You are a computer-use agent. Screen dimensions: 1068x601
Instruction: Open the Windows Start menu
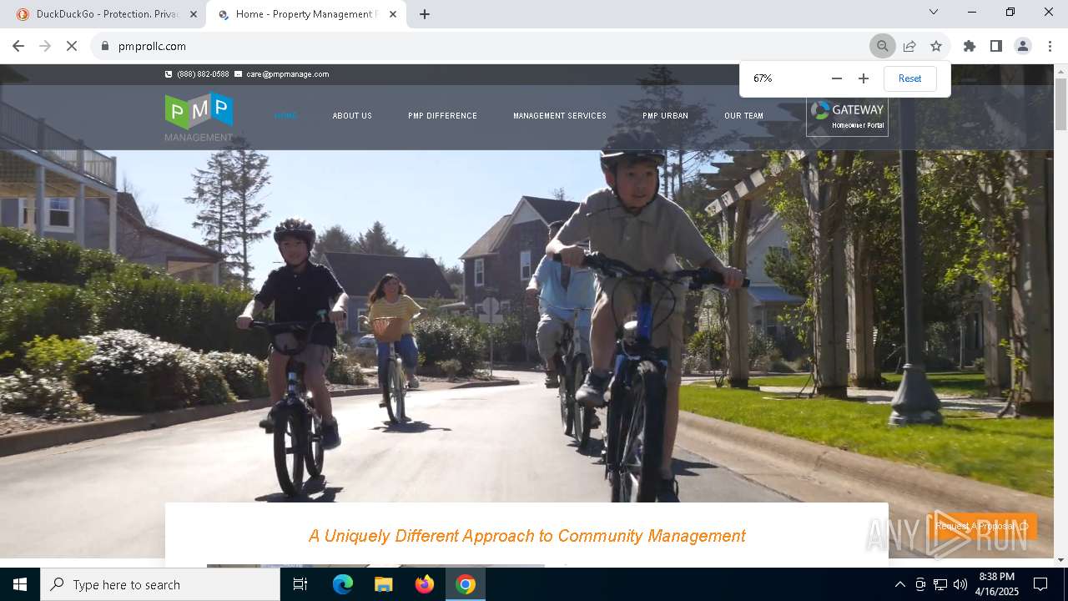tap(20, 584)
